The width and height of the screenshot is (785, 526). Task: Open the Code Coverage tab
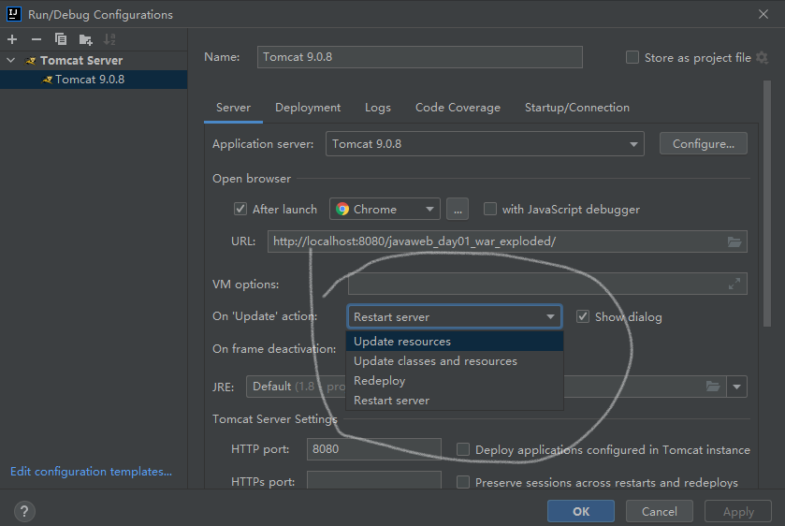click(458, 108)
